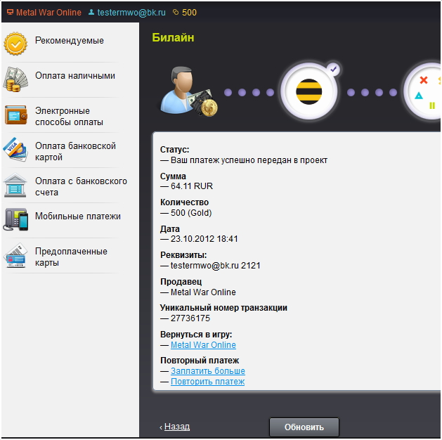The height and width of the screenshot is (440, 442).
Task: Click the seller value Metal War Online
Action: pos(203,292)
